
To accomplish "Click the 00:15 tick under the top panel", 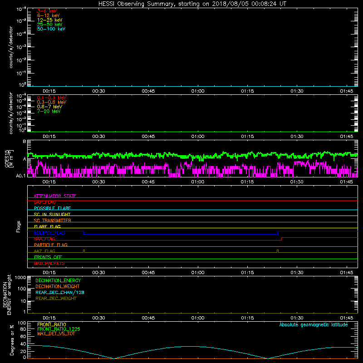I will (x=49, y=91).
